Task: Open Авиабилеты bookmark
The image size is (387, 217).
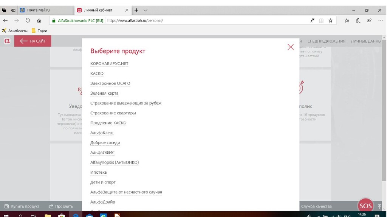Action: coord(15,31)
